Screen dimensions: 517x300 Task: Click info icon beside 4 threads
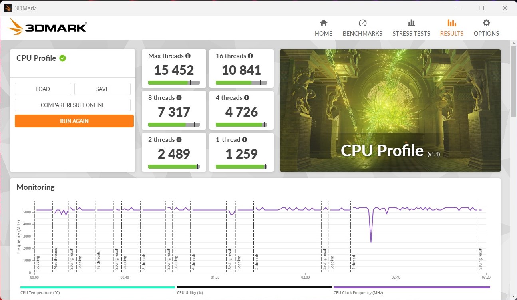click(x=247, y=98)
